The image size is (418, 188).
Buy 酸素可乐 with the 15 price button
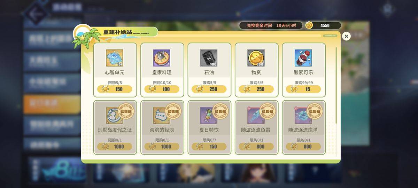[303, 89]
